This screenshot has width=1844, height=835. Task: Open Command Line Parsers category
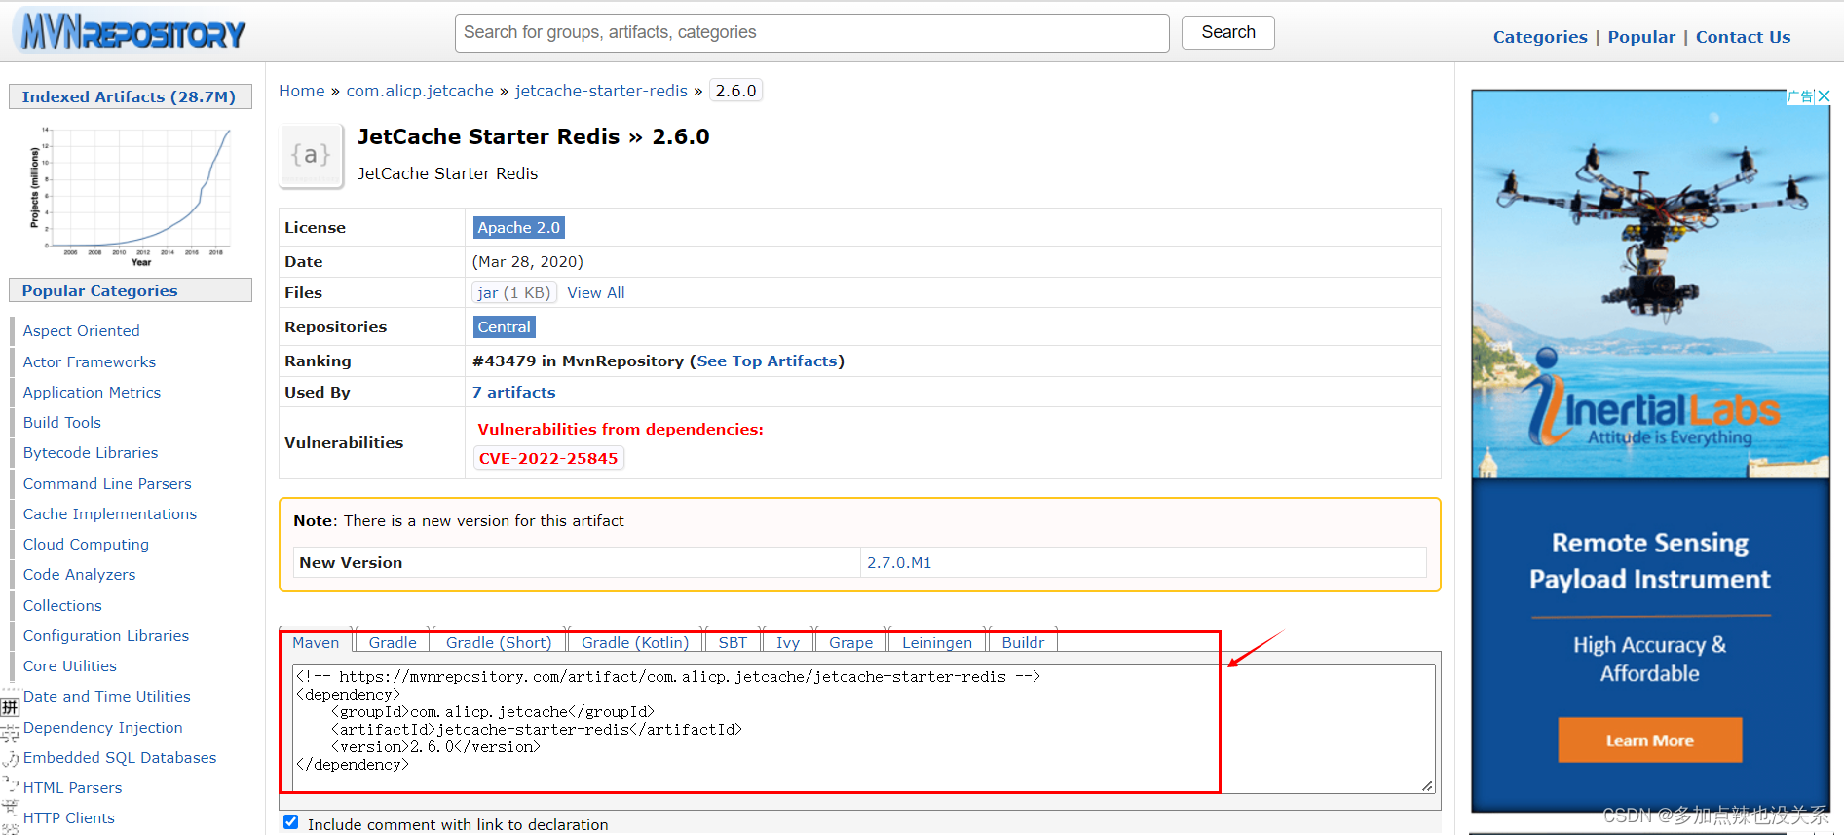[x=107, y=483]
